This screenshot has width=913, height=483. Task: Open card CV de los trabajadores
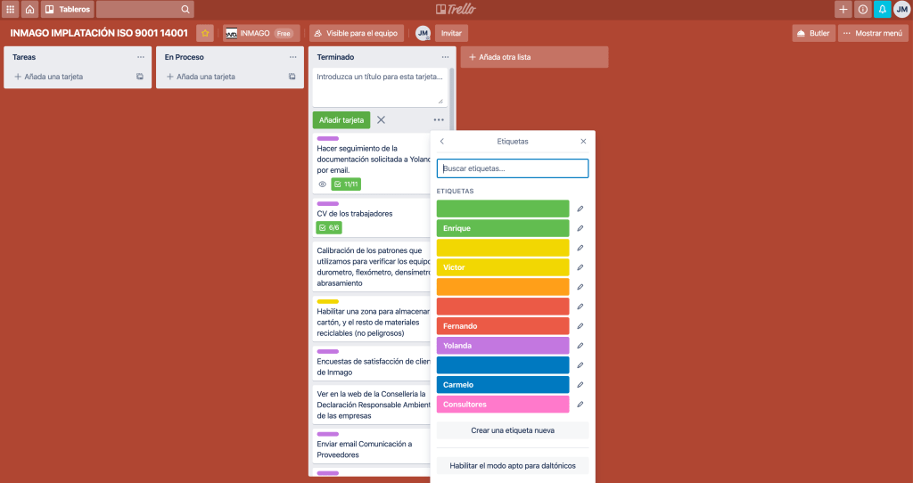(371, 218)
